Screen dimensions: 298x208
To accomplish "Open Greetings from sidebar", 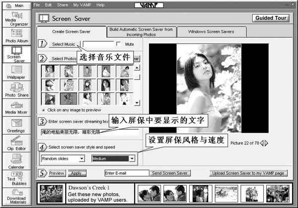I will [16, 126].
